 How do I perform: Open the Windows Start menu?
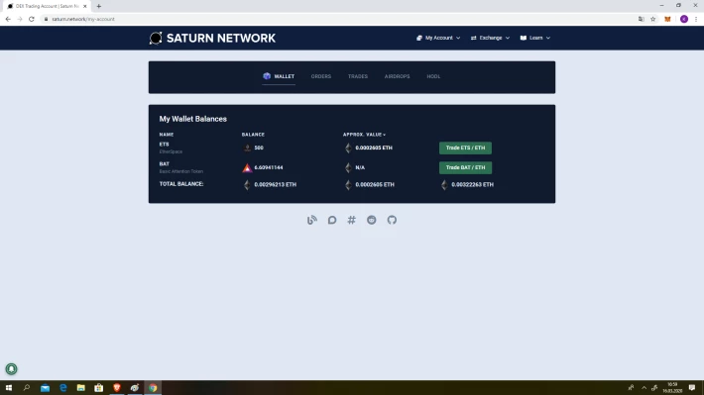click(9, 388)
